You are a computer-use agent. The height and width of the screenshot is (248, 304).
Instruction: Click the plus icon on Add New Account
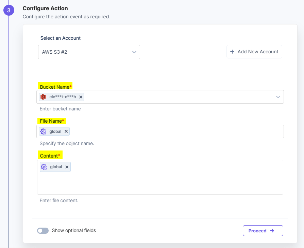pos(232,52)
